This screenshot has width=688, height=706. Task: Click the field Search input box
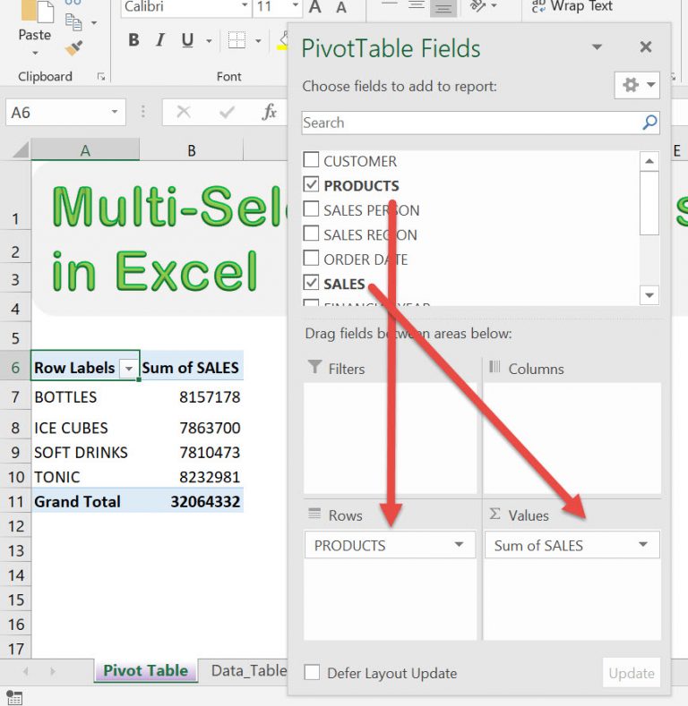point(470,123)
